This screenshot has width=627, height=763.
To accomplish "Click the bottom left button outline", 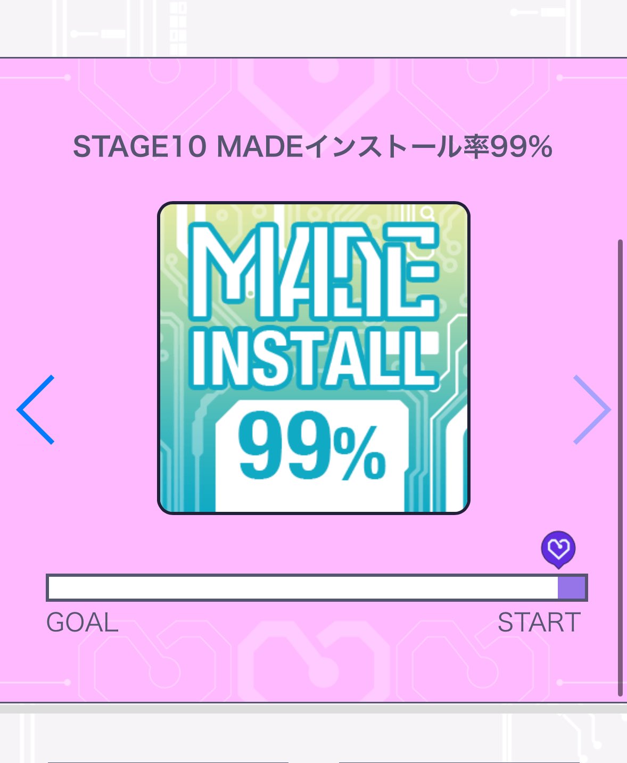I will [168, 761].
